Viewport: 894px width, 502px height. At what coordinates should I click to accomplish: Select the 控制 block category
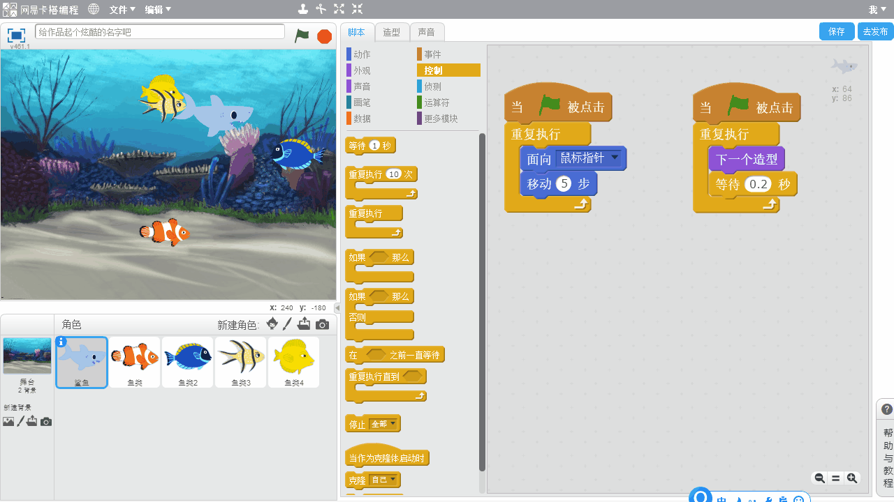click(x=448, y=70)
